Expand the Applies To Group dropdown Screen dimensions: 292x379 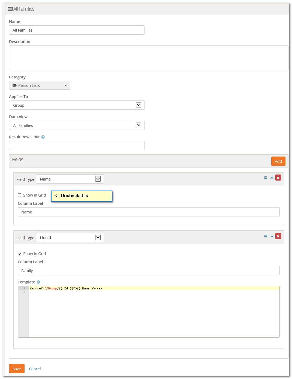pyautogui.click(x=77, y=105)
